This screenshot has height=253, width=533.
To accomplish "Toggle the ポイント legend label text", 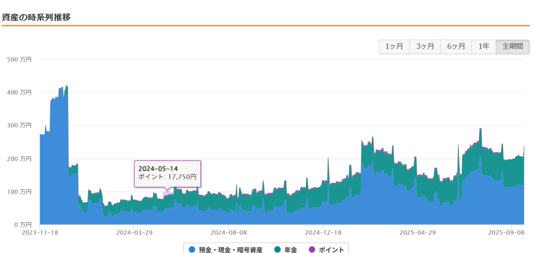I will coord(331,250).
